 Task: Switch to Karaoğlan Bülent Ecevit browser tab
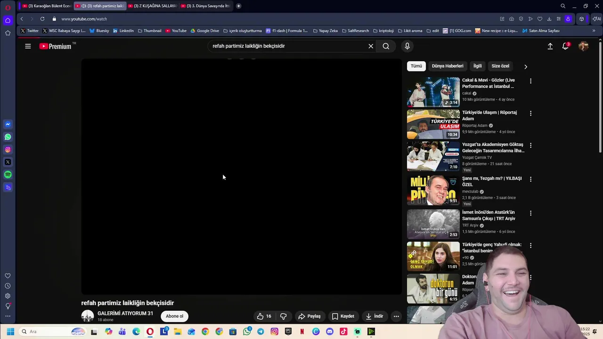(47, 6)
